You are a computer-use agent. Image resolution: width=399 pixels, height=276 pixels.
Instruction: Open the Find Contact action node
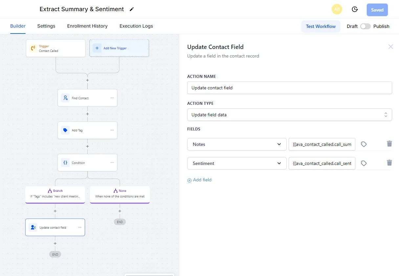coord(87,98)
